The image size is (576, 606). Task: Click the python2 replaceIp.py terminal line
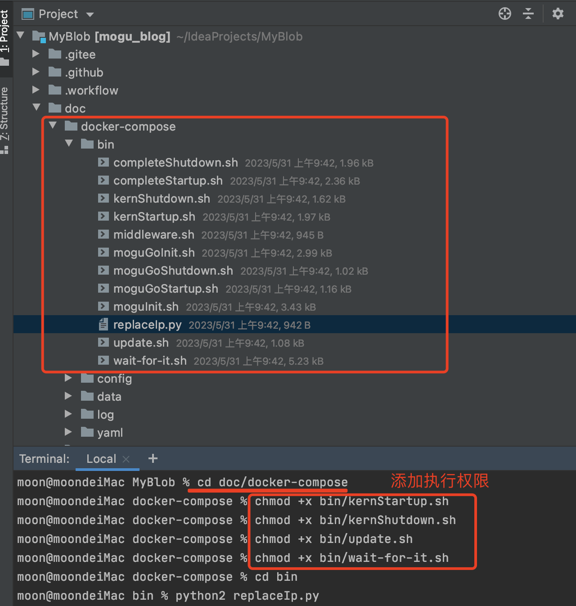247,596
